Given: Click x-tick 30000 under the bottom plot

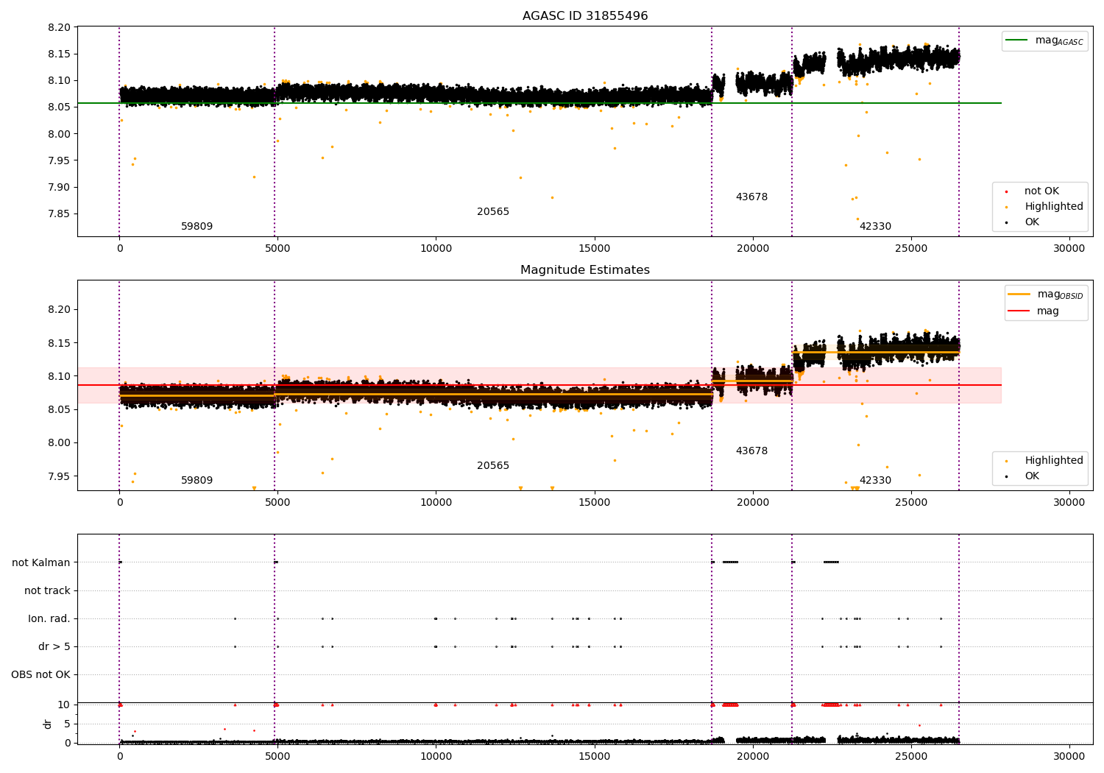Looking at the screenshot, I should (1069, 757).
